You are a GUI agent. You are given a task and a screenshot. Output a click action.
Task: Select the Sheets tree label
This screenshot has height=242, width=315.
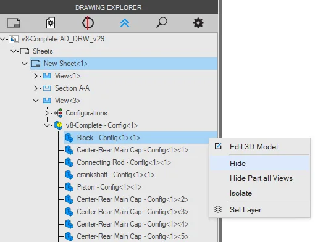(43, 51)
